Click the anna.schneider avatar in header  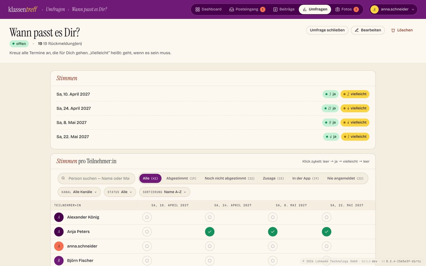click(x=374, y=9)
